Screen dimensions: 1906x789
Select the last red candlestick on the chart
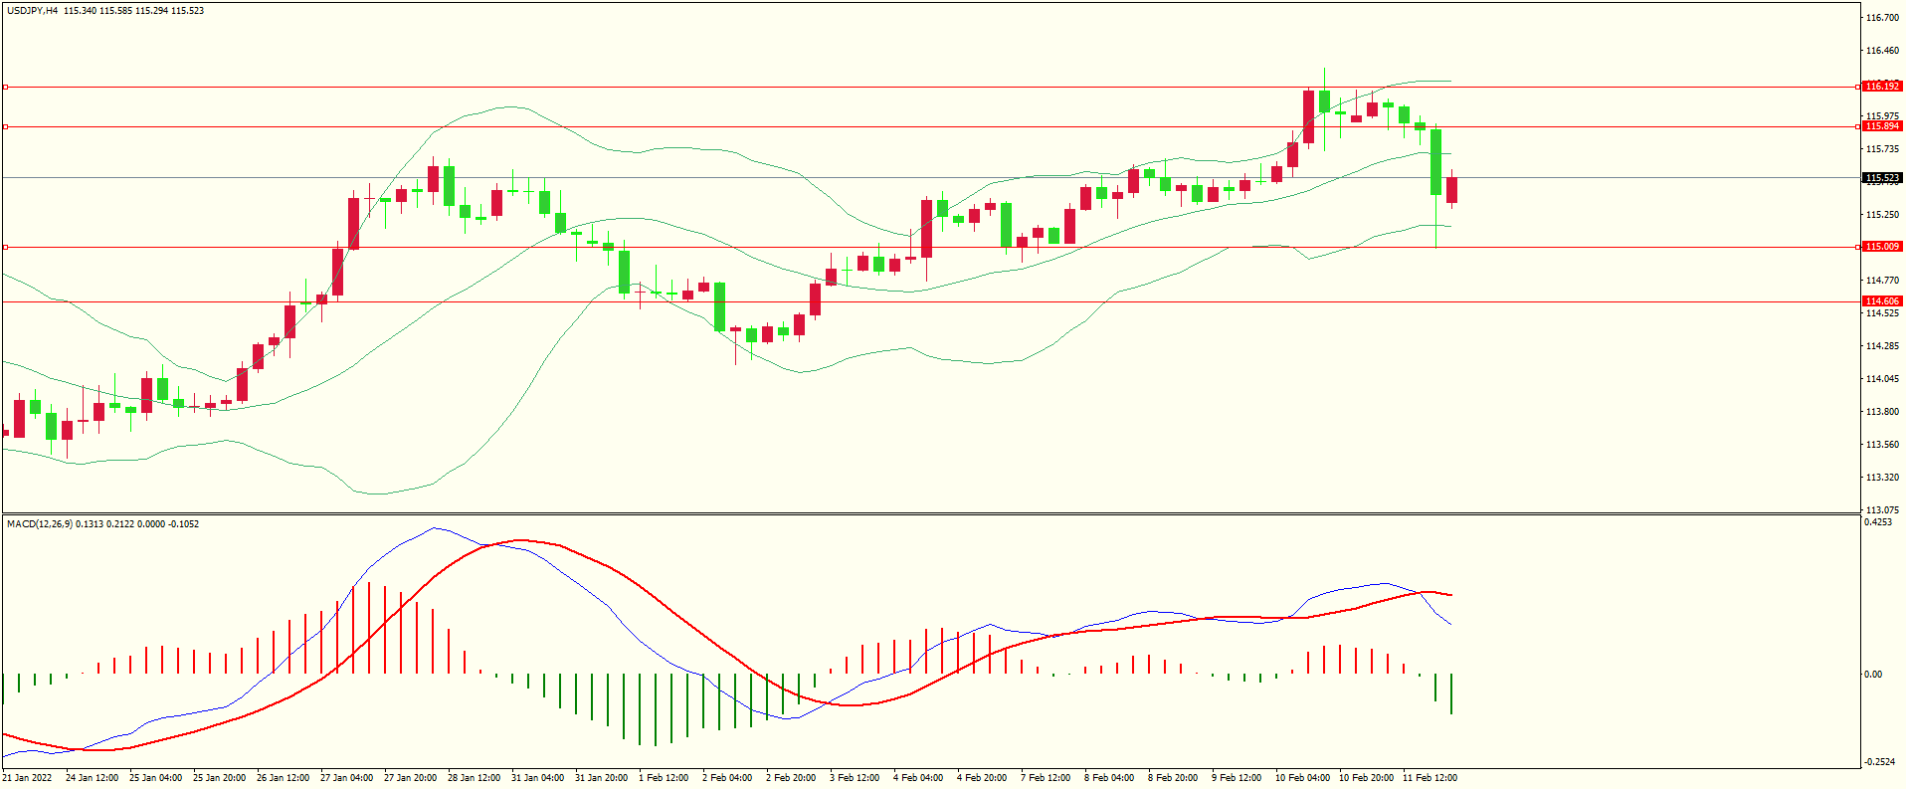[x=1452, y=190]
